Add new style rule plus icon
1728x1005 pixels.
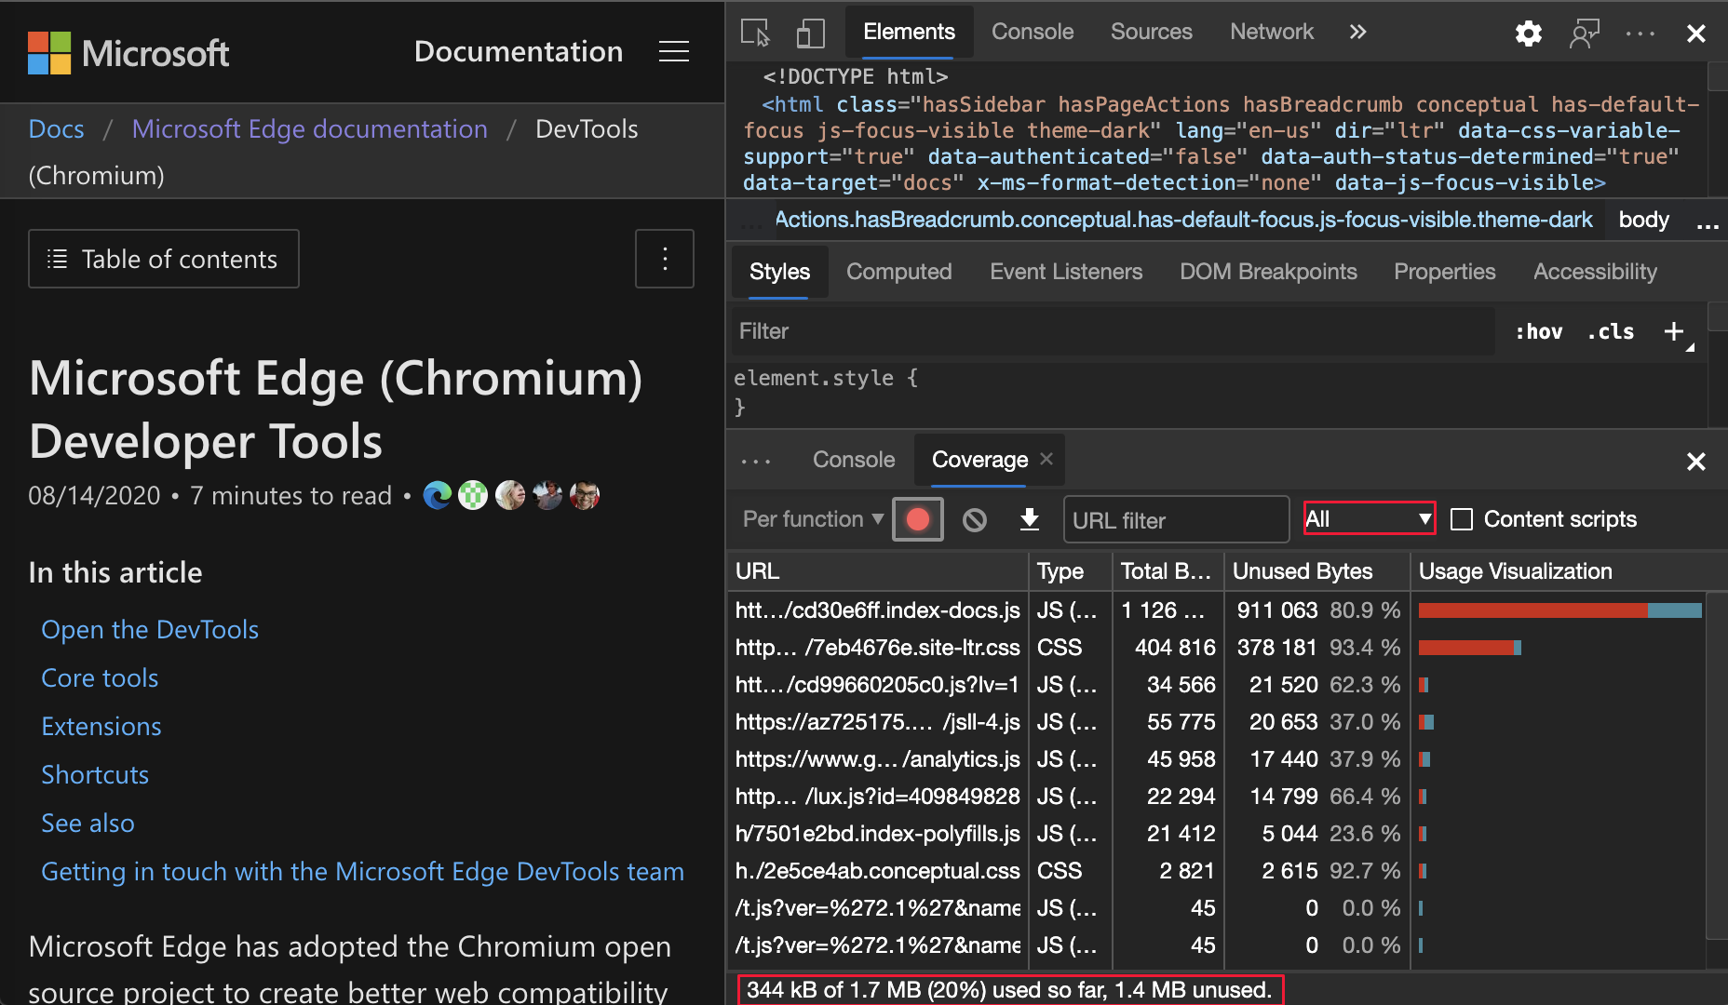(x=1674, y=331)
